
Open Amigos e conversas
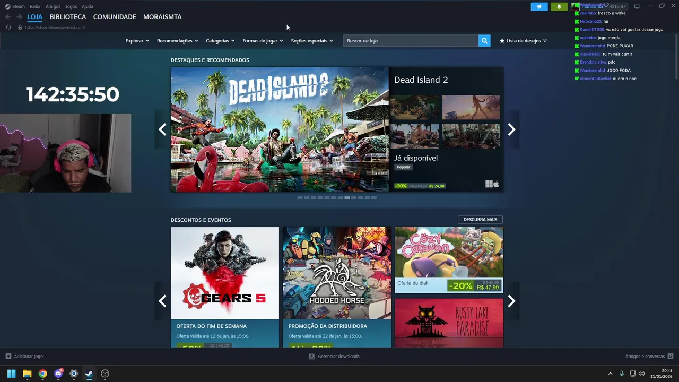tap(649, 357)
